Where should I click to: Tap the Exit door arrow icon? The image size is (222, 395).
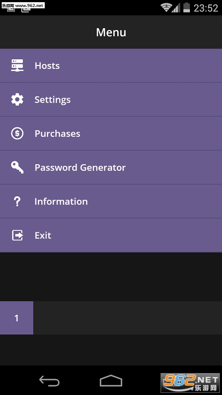18,235
